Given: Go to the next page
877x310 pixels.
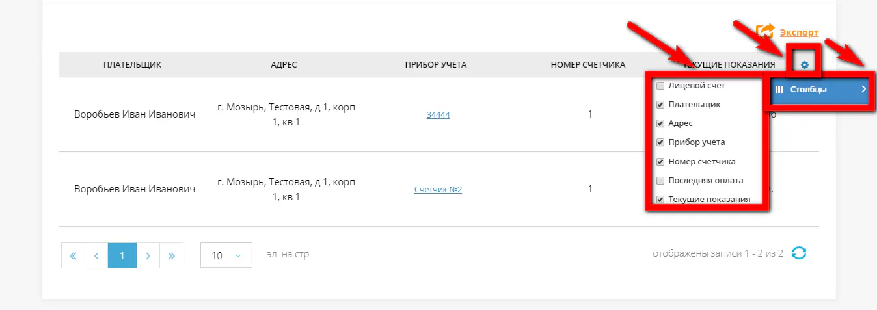Looking at the screenshot, I should tap(148, 255).
